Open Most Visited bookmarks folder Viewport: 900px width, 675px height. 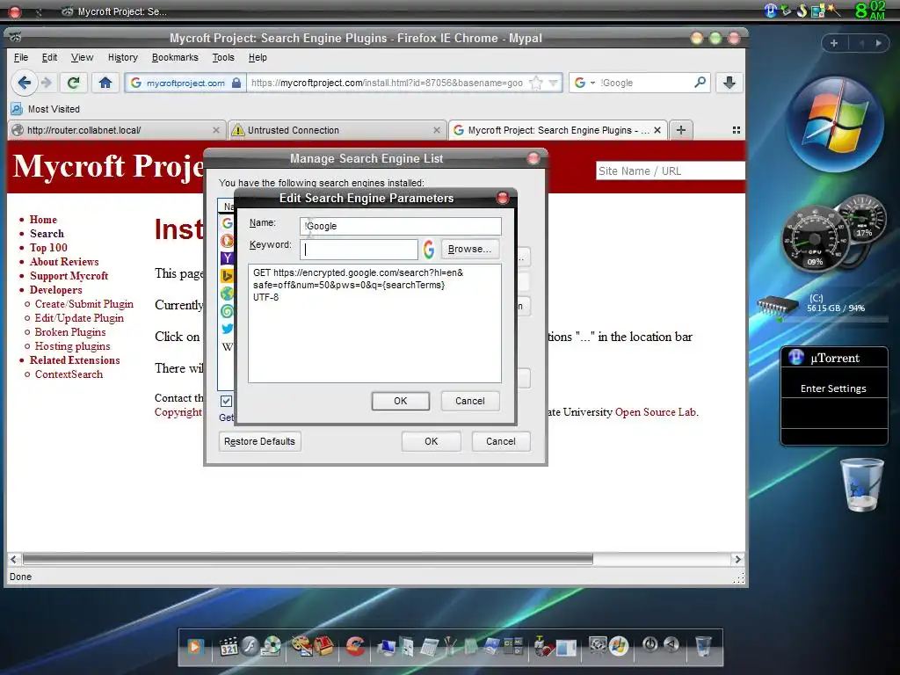point(46,109)
